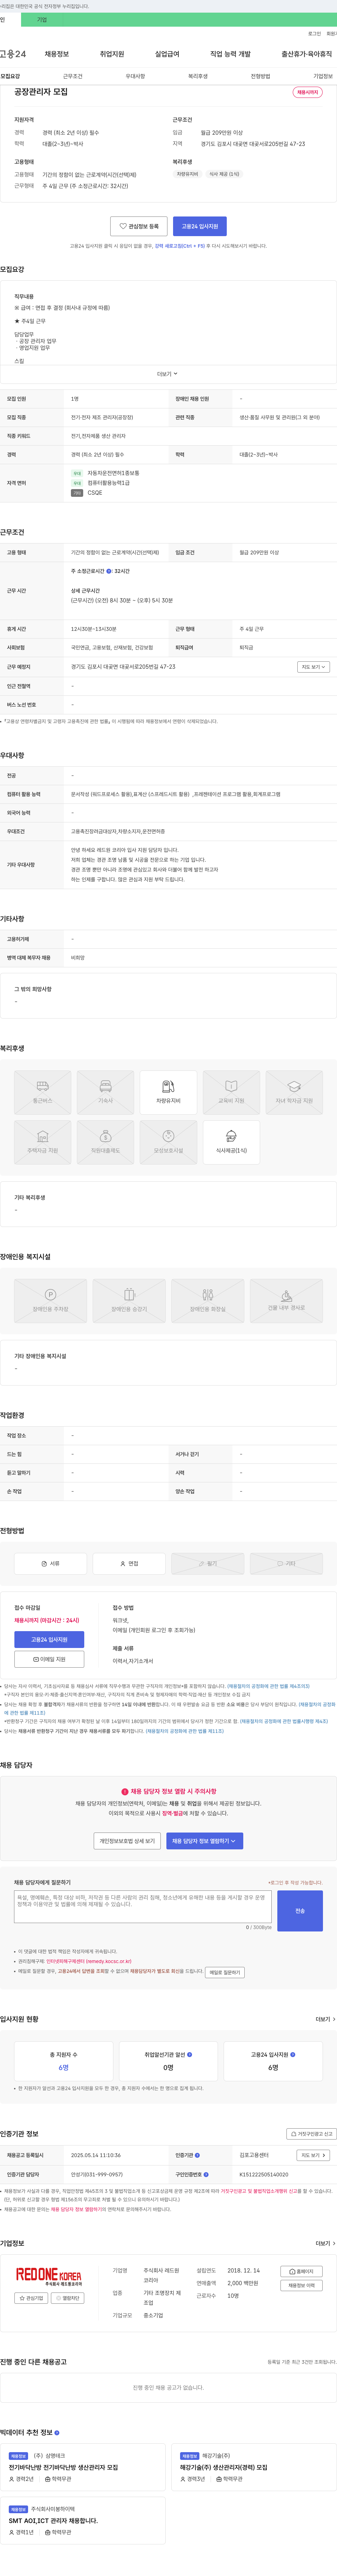Open 지도 보기 dropdown for 김포고용센터
The image size is (337, 2576).
click(313, 2155)
